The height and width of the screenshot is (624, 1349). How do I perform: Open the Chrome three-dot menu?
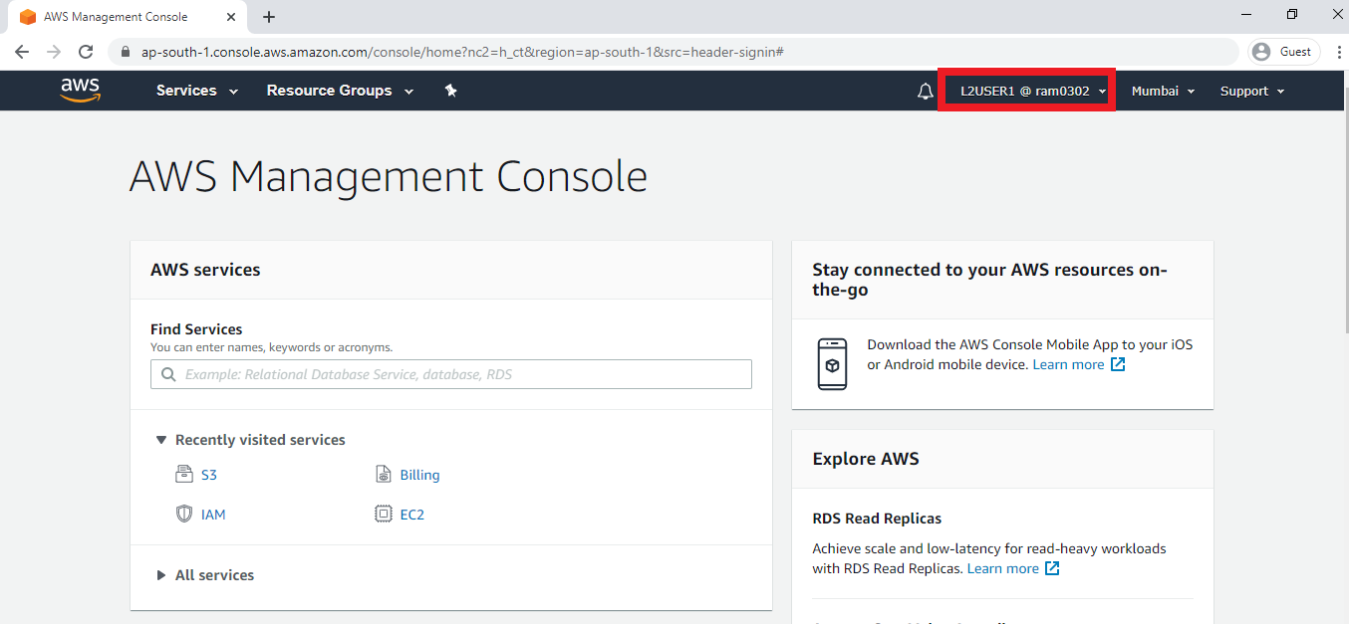pos(1338,52)
